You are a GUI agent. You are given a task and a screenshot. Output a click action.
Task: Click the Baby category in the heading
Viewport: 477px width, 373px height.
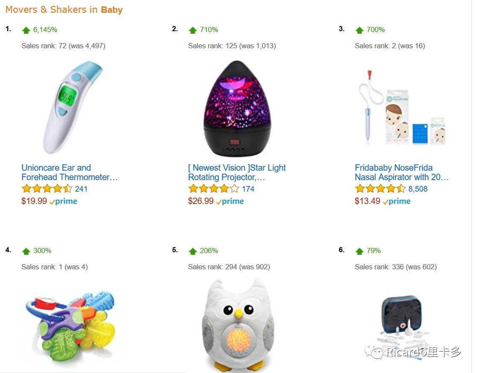pos(112,10)
